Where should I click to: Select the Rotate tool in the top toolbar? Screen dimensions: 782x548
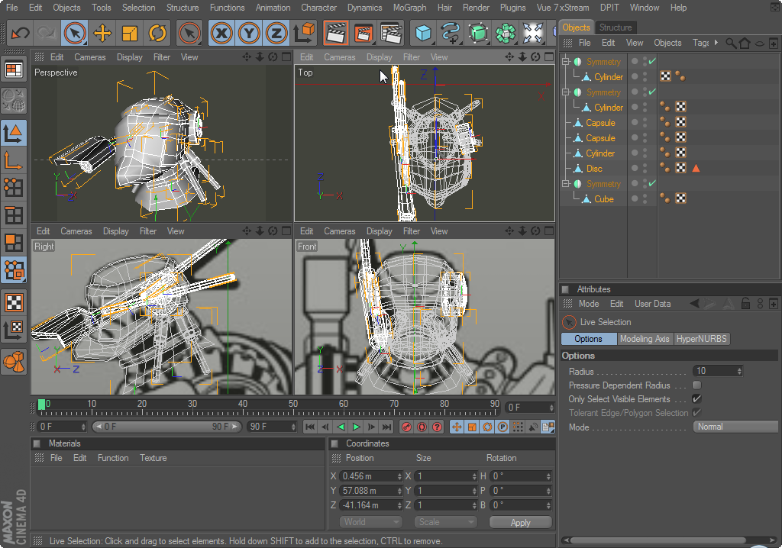point(157,34)
